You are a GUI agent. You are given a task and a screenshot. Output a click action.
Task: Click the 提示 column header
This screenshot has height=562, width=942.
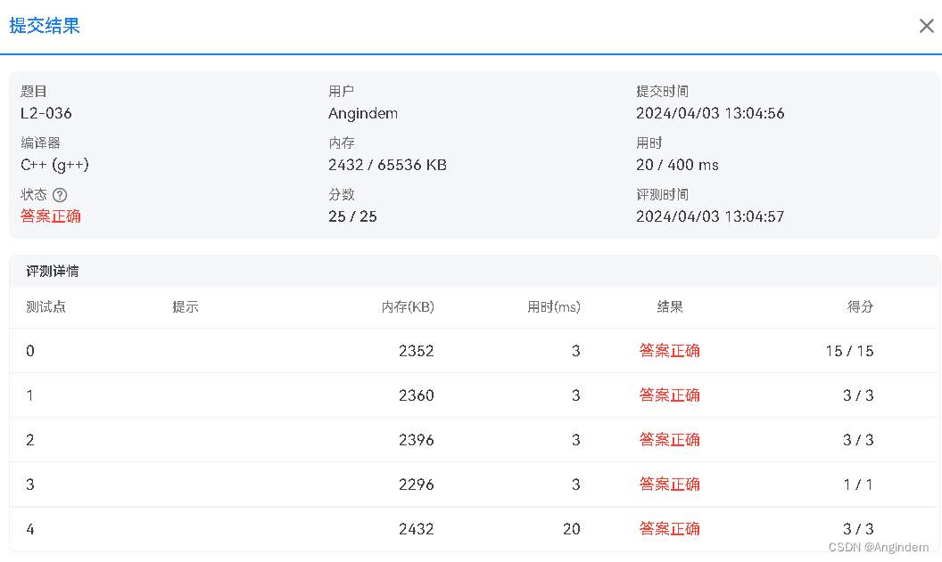pyautogui.click(x=185, y=307)
